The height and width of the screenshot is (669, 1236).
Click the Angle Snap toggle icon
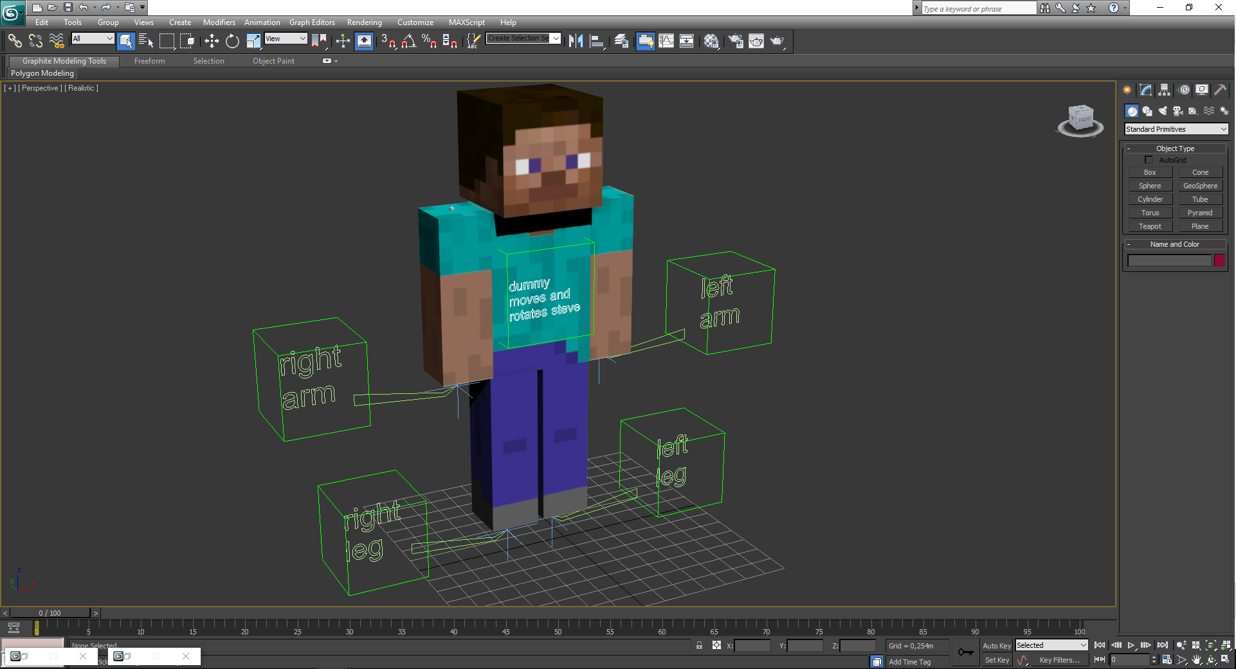(408, 41)
